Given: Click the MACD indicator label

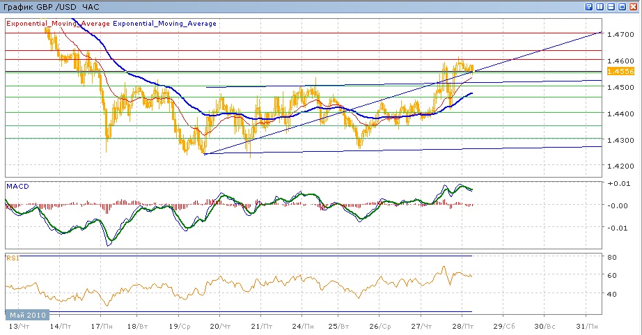Looking at the screenshot, I should point(17,186).
